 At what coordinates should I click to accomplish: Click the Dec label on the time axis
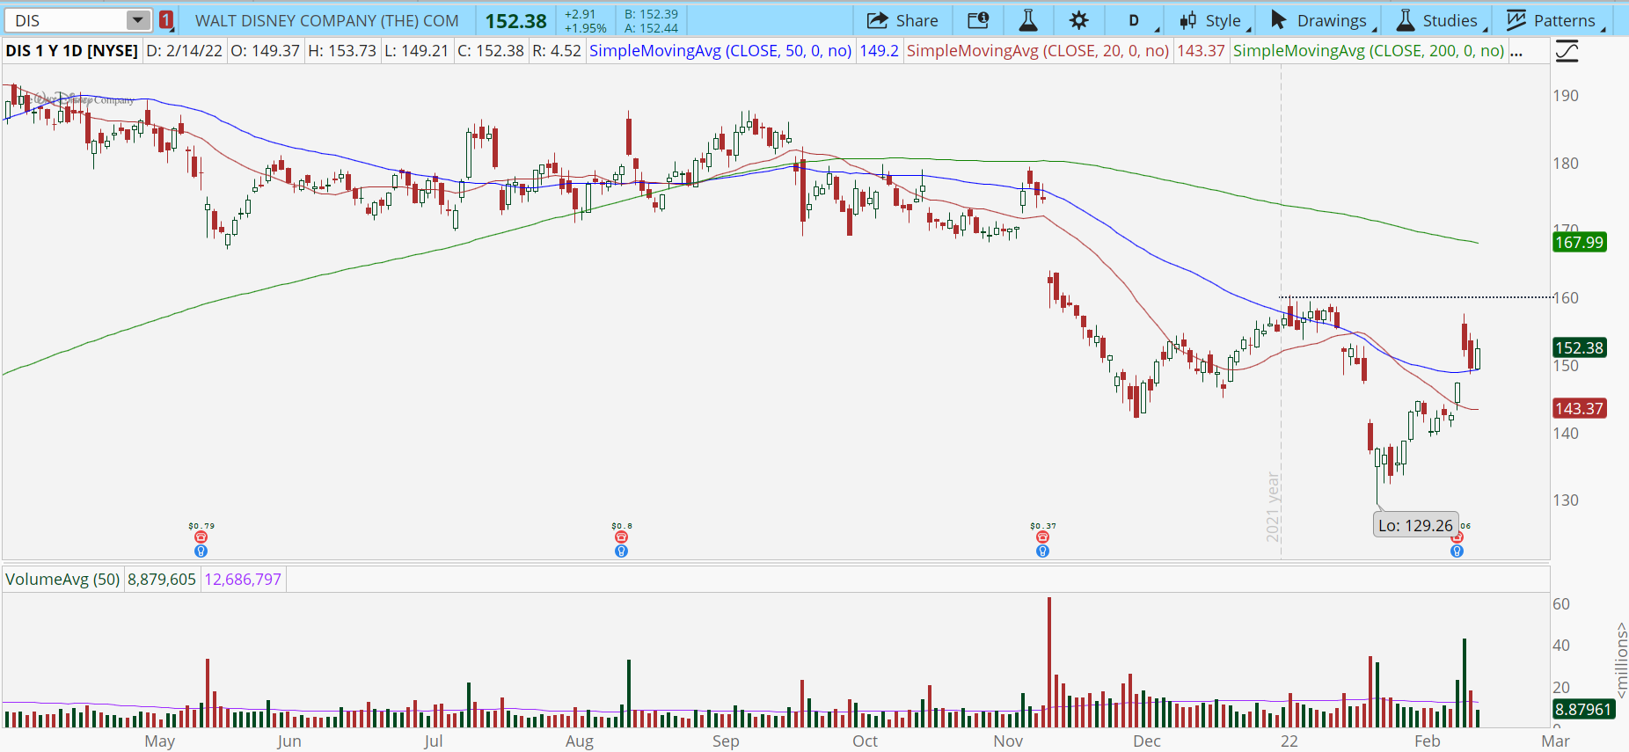coord(1147,741)
